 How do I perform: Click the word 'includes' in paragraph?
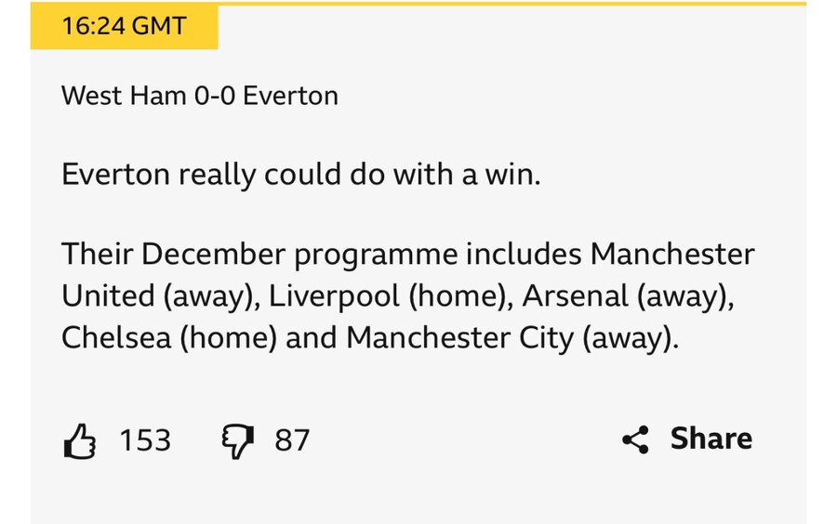tap(524, 254)
